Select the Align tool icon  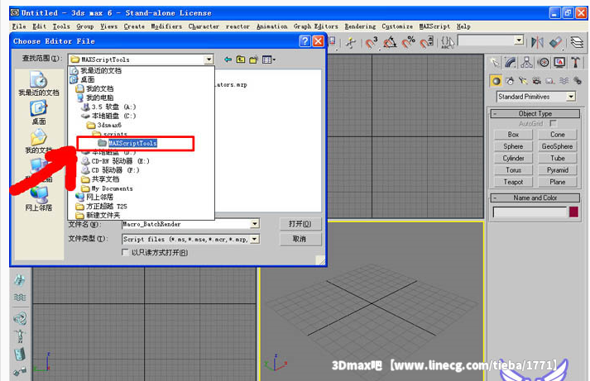[x=556, y=42]
